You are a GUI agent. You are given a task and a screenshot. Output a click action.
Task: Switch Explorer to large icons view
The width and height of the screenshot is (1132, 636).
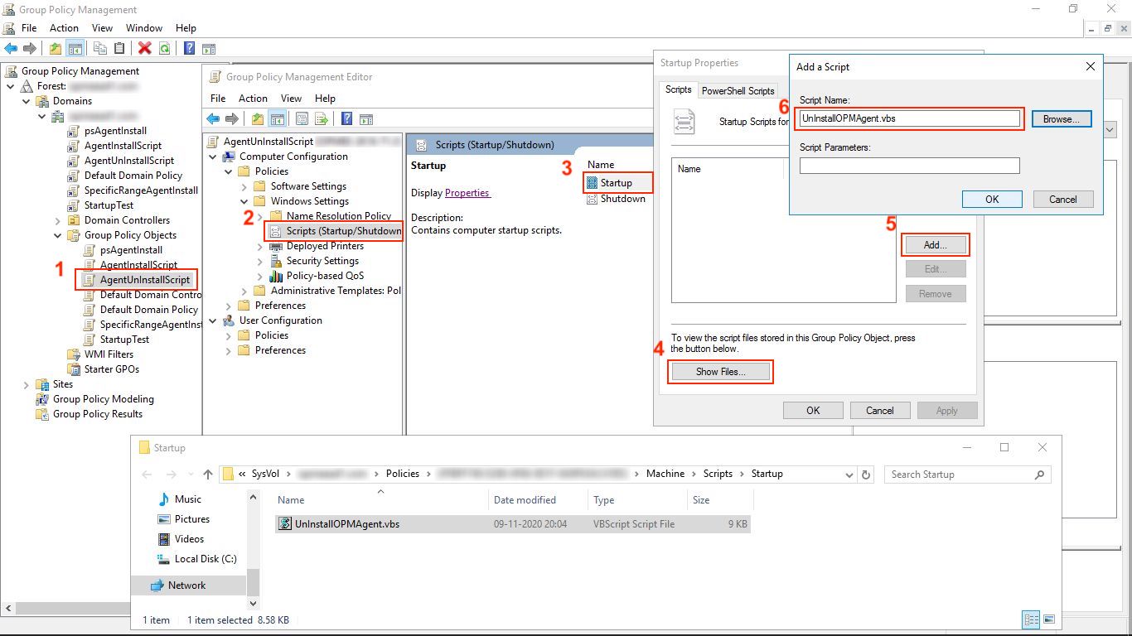point(1049,619)
